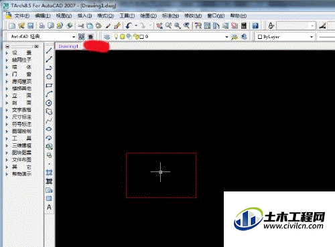Open the 视图(V) menu
The image size is (335, 247).
tap(64, 16)
